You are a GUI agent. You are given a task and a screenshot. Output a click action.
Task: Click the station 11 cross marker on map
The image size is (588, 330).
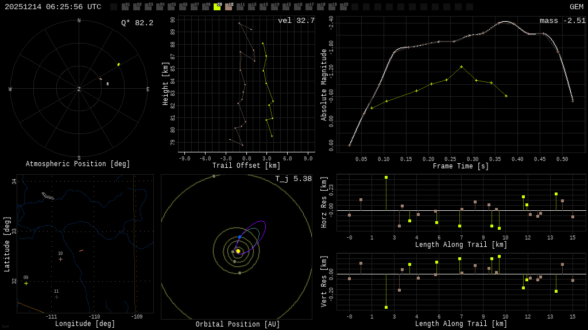[56, 297]
